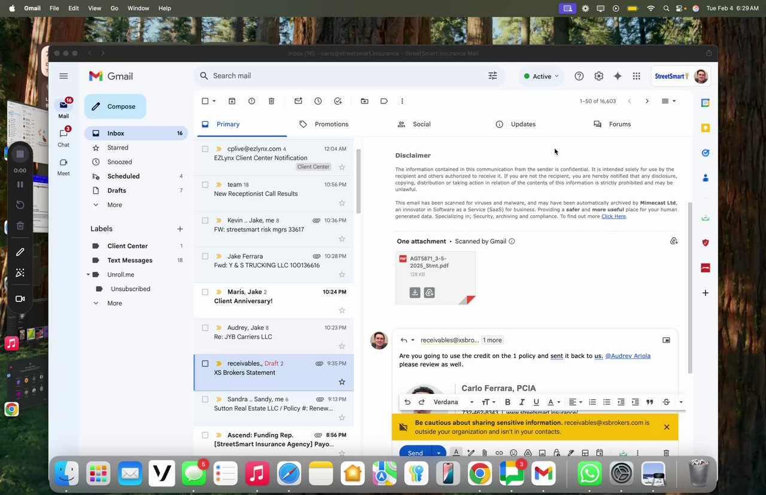Apply italic formatting in reply
The height and width of the screenshot is (495, 766).
pyautogui.click(x=522, y=402)
